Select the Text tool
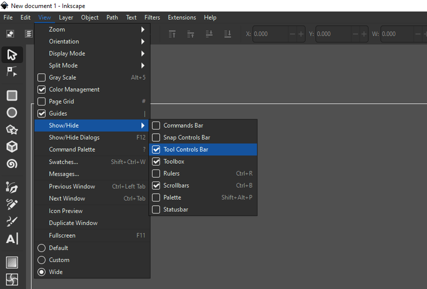 click(12, 239)
